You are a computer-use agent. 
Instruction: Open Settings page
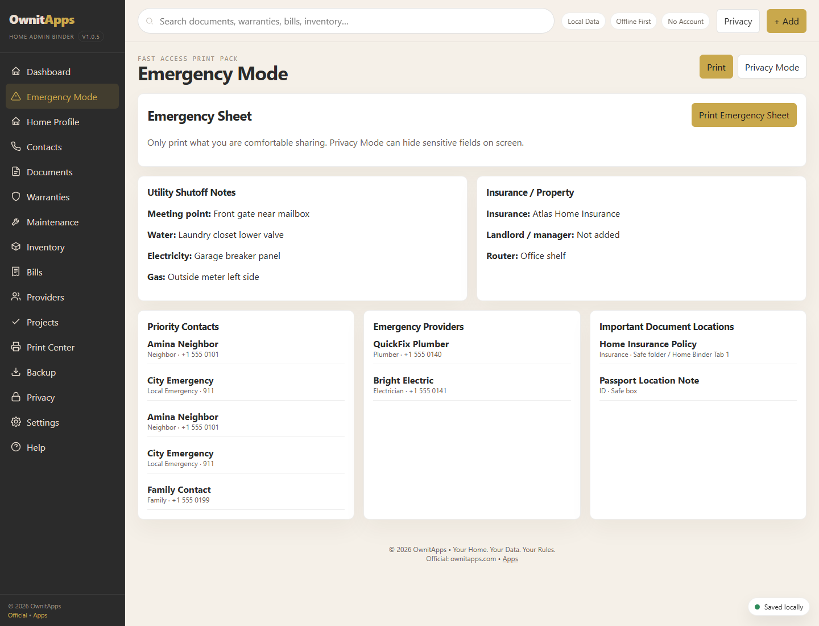62,422
